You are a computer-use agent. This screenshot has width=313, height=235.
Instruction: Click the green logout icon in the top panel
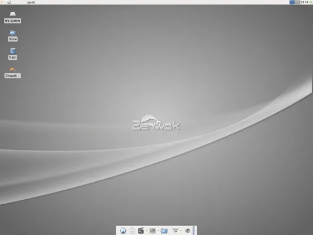point(311,2)
